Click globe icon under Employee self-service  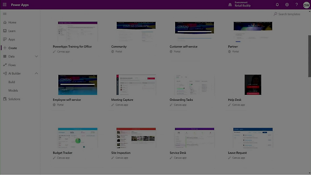54,105
